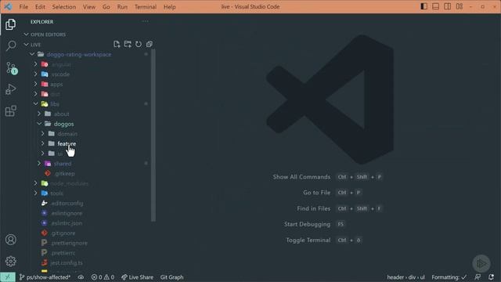Image resolution: width=501 pixels, height=282 pixels.
Task: Click the Explorer tree vertical scrollbar
Action: (x=153, y=136)
